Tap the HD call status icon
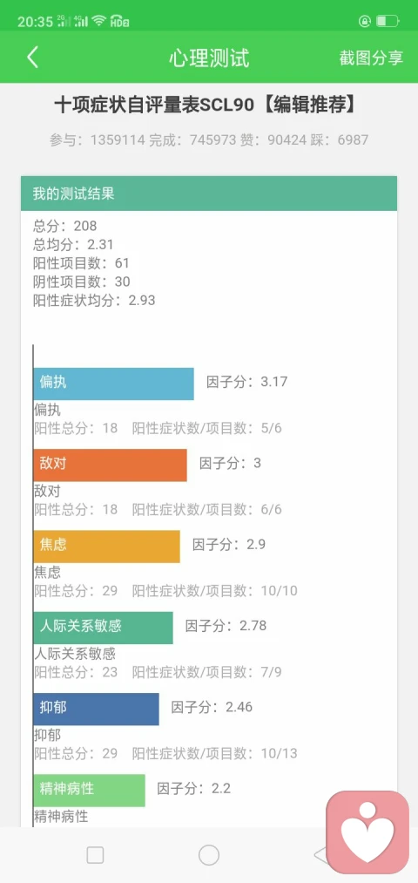Viewport: 418px width, 883px height. [x=119, y=22]
